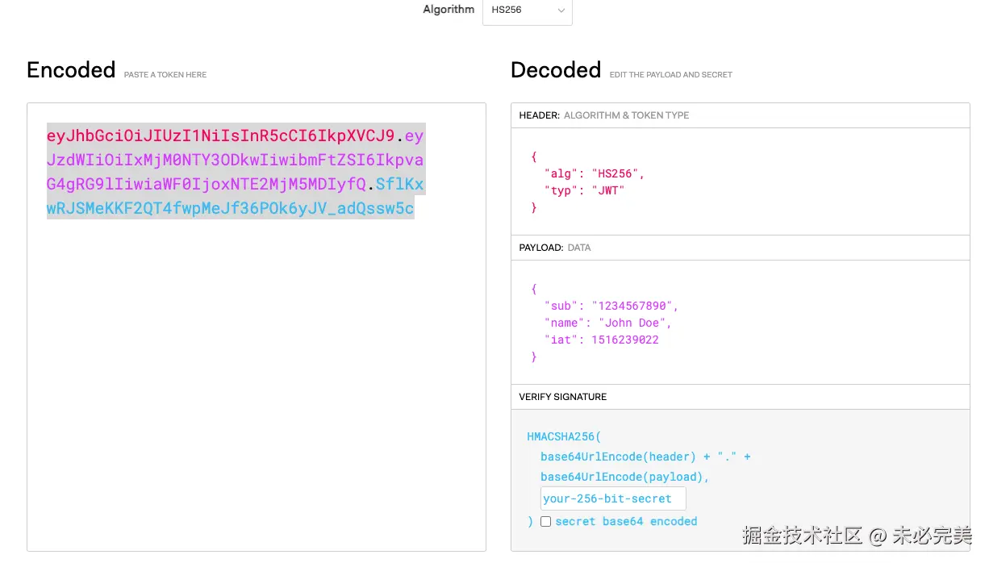Click the "Edit the payload and secret" hint

click(x=671, y=75)
